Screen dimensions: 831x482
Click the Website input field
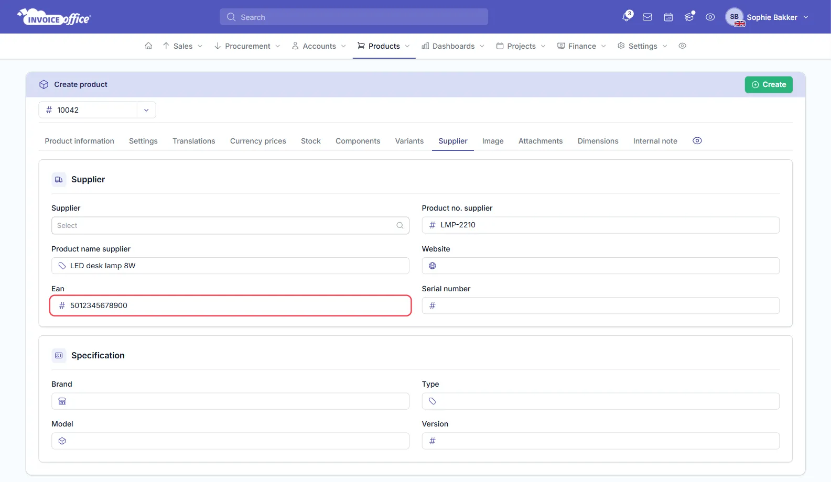pyautogui.click(x=600, y=266)
